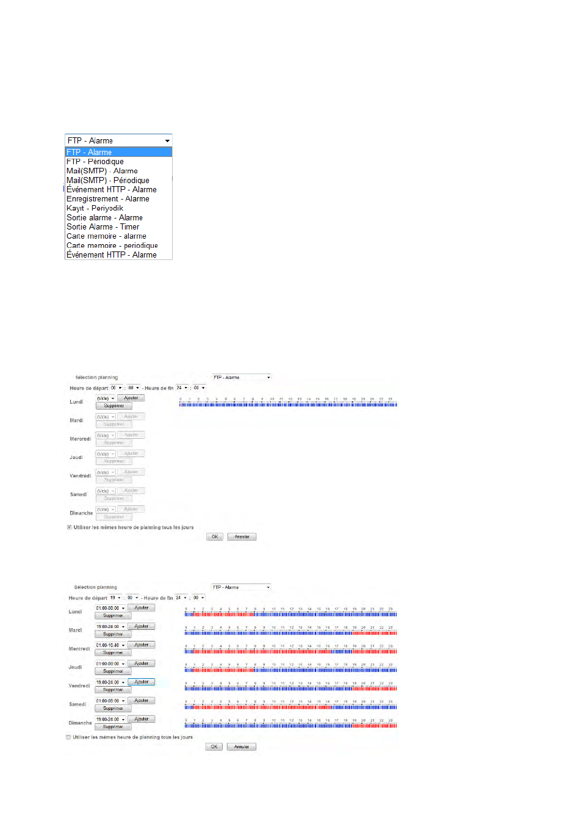Click Annuler in upper planning dialog
Image resolution: width=582 pixels, height=824 pixels.
242,537
